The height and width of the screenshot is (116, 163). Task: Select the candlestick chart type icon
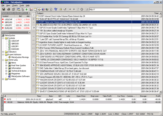34,19
